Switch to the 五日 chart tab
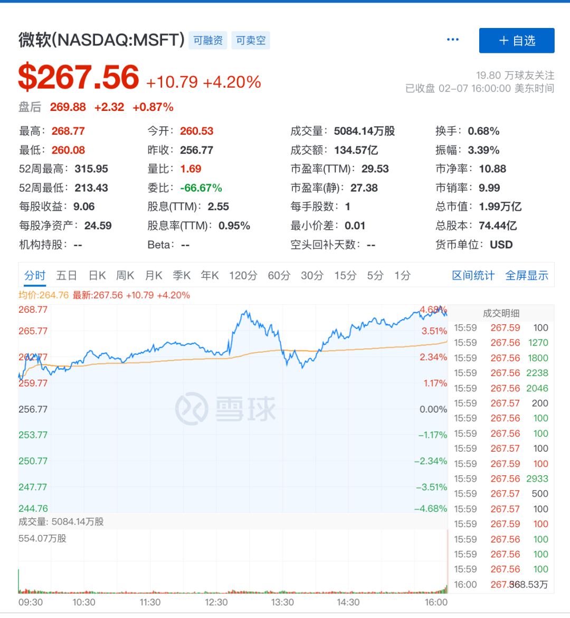This screenshot has height=618, width=570. [66, 275]
